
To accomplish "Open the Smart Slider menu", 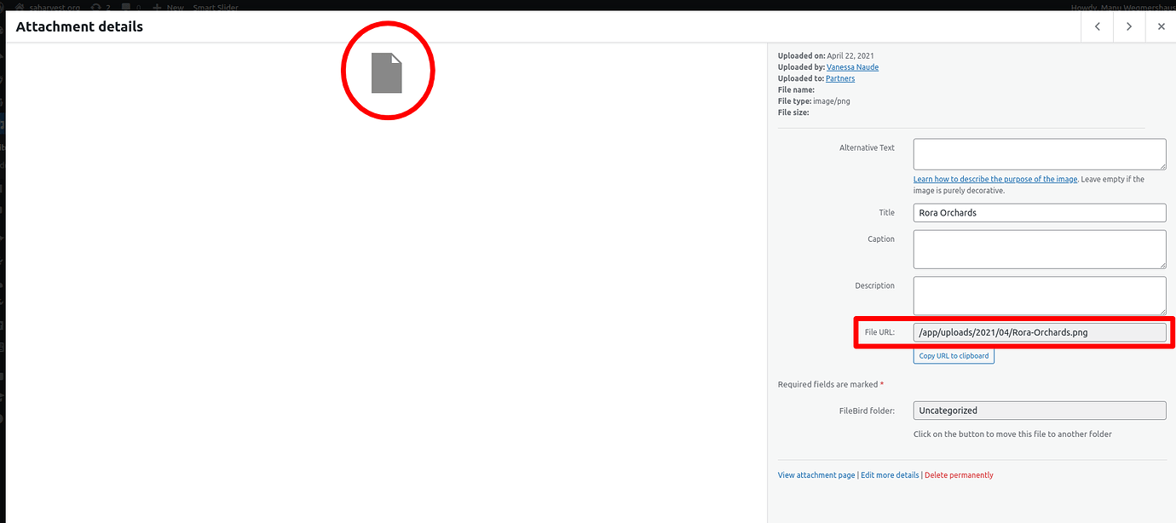I will (x=216, y=7).
